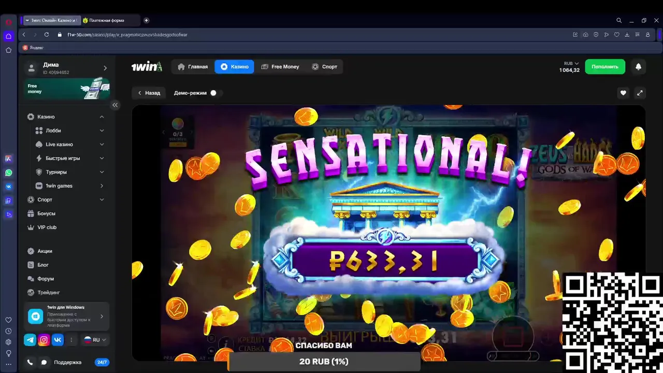Click the green Пополнить button
Viewport: 663px width, 373px height.
(x=605, y=67)
